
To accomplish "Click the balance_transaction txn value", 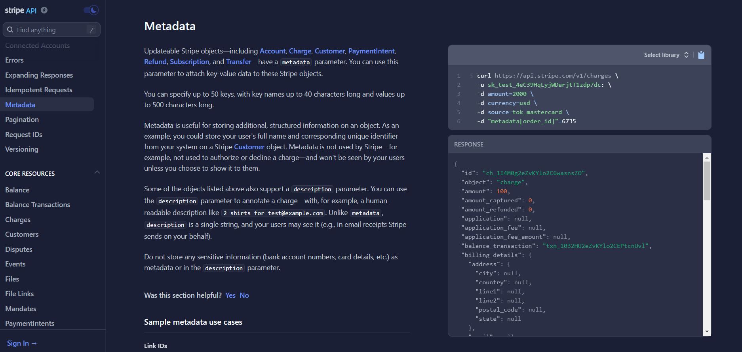I will (x=596, y=246).
